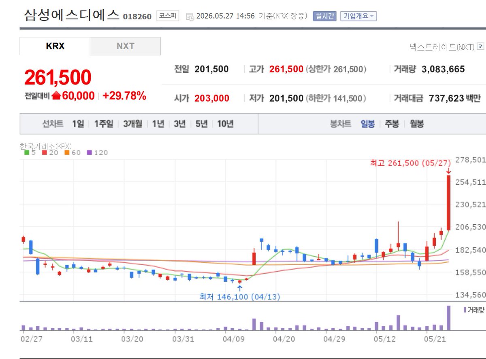Select the 5년 line chart period
The image size is (486, 359).
(201, 124)
